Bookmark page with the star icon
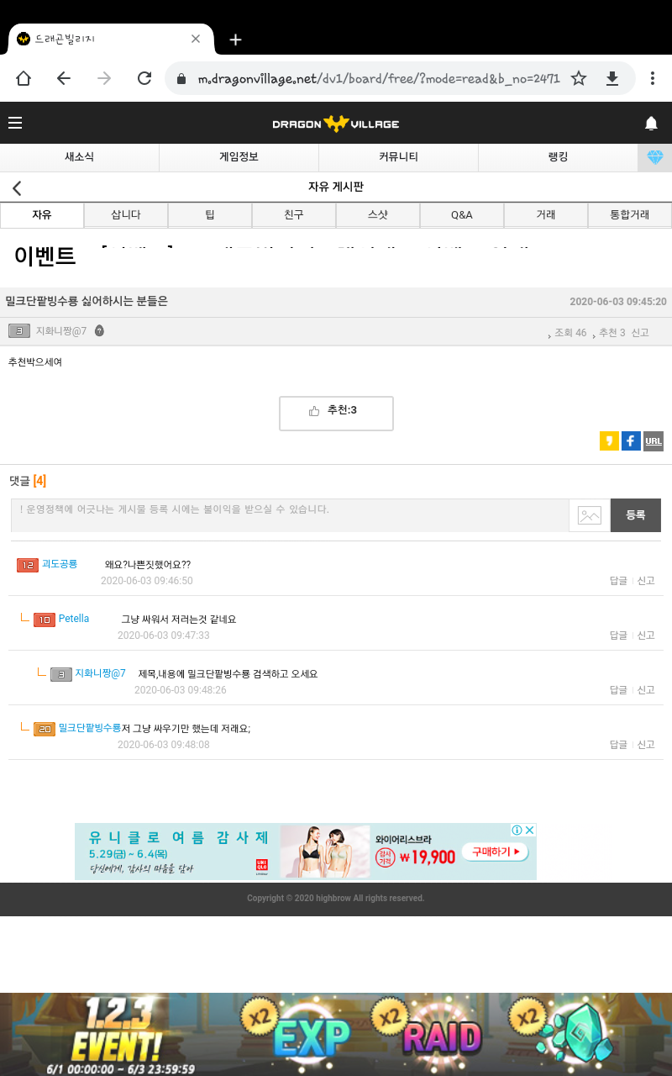The width and height of the screenshot is (672, 1076). (579, 78)
